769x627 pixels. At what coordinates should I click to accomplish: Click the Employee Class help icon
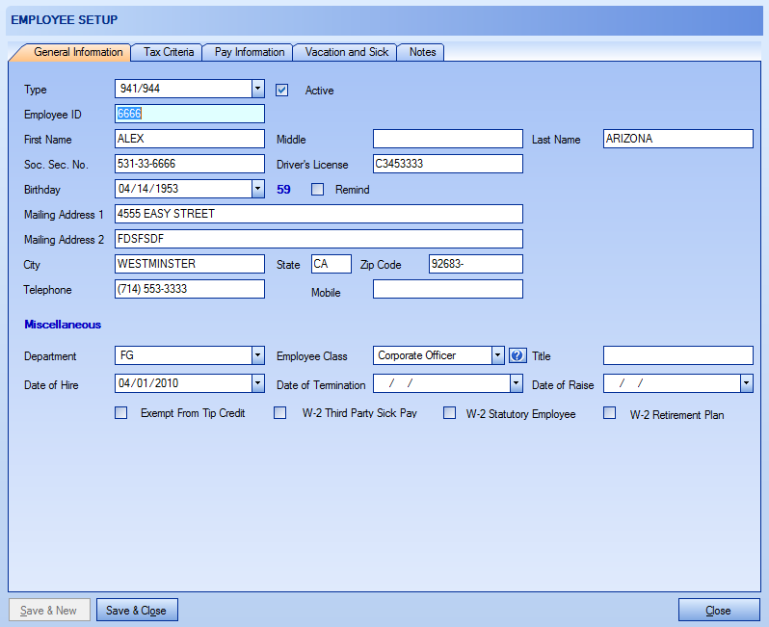(x=517, y=355)
